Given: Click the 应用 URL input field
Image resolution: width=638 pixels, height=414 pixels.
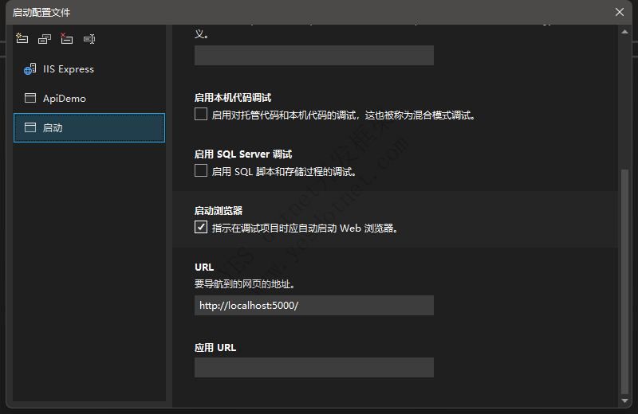Looking at the screenshot, I should [x=313, y=367].
